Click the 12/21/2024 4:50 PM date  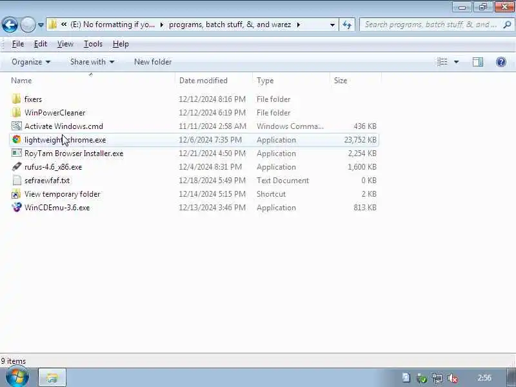(212, 154)
